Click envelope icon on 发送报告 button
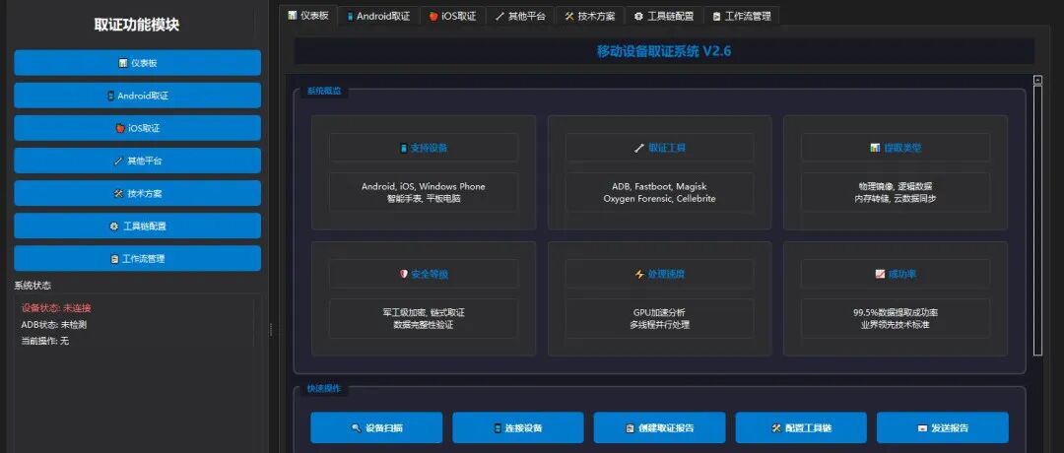The width and height of the screenshot is (1064, 453). click(x=923, y=428)
